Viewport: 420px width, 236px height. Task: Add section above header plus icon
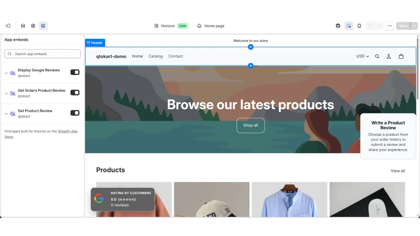tap(250, 47)
